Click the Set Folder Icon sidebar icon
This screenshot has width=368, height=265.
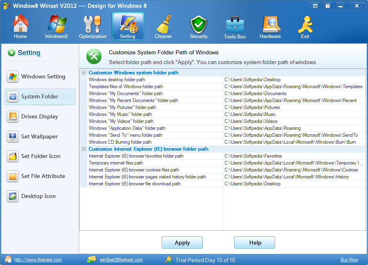[13, 156]
